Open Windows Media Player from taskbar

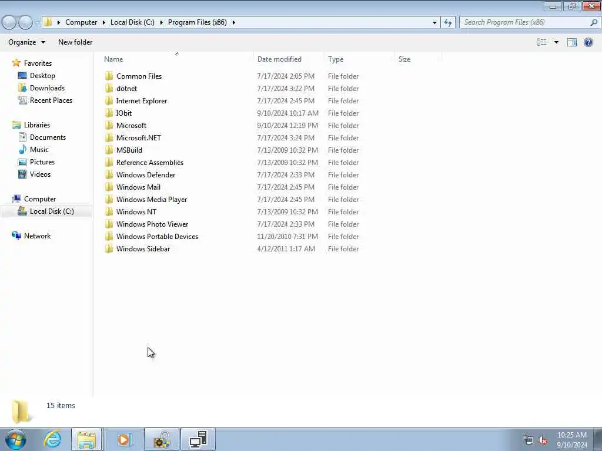[x=123, y=439]
